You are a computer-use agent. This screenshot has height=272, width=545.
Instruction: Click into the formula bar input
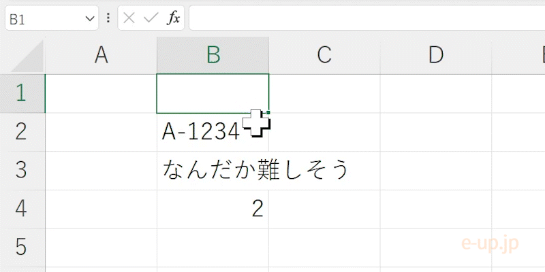pyautogui.click(x=367, y=18)
